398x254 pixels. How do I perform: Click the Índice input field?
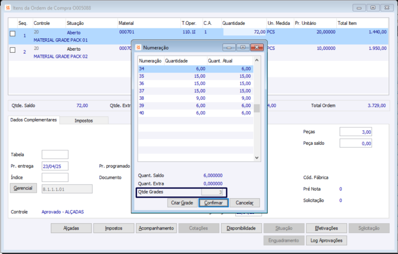point(55,177)
